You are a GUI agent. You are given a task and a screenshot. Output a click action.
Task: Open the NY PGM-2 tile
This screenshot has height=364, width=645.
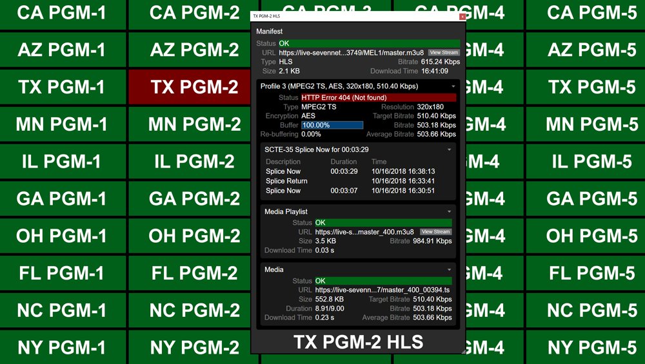pos(190,347)
